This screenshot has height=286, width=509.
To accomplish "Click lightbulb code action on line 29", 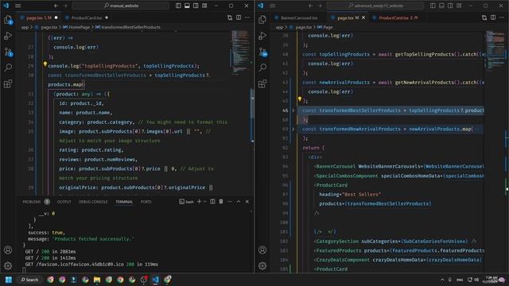I will pyautogui.click(x=45, y=64).
